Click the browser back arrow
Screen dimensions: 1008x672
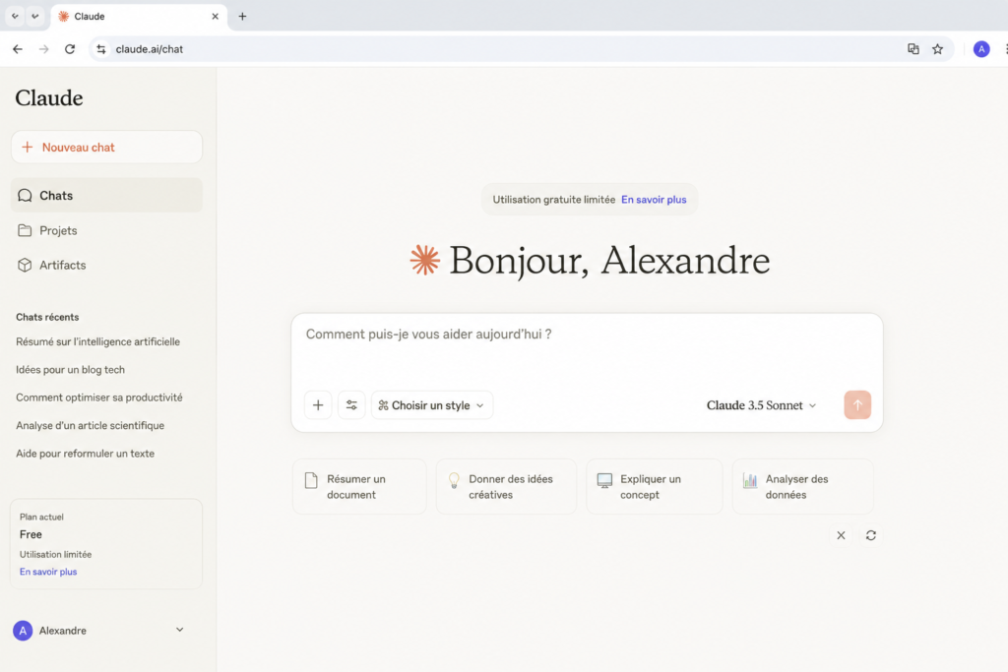[18, 49]
